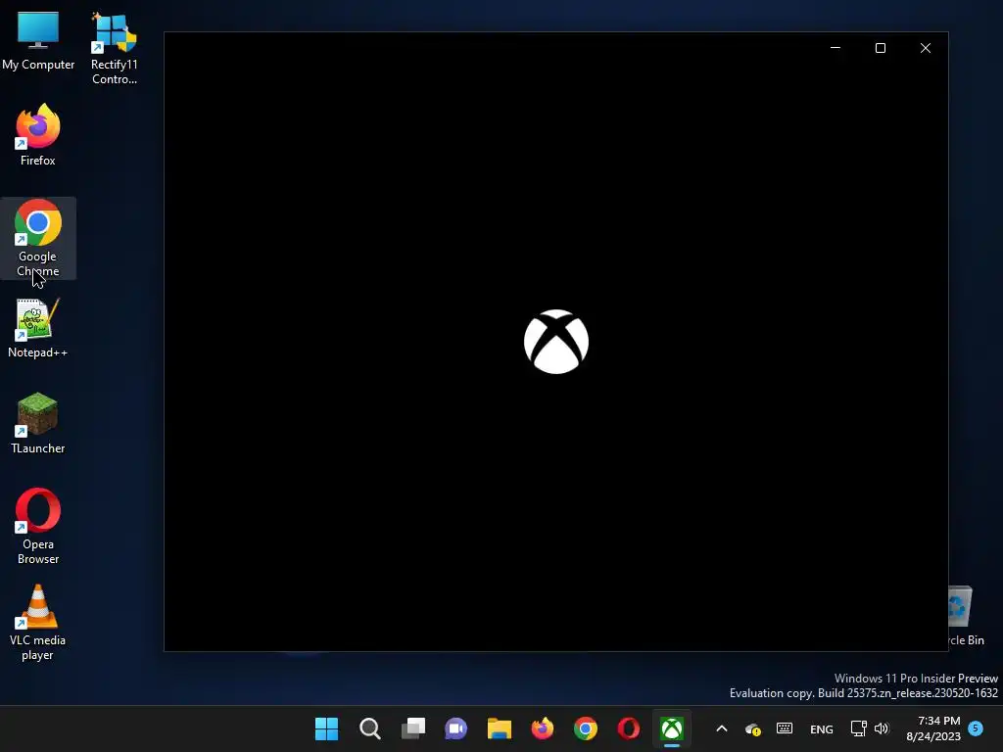Click the Xbox logo in the loading window

556,342
